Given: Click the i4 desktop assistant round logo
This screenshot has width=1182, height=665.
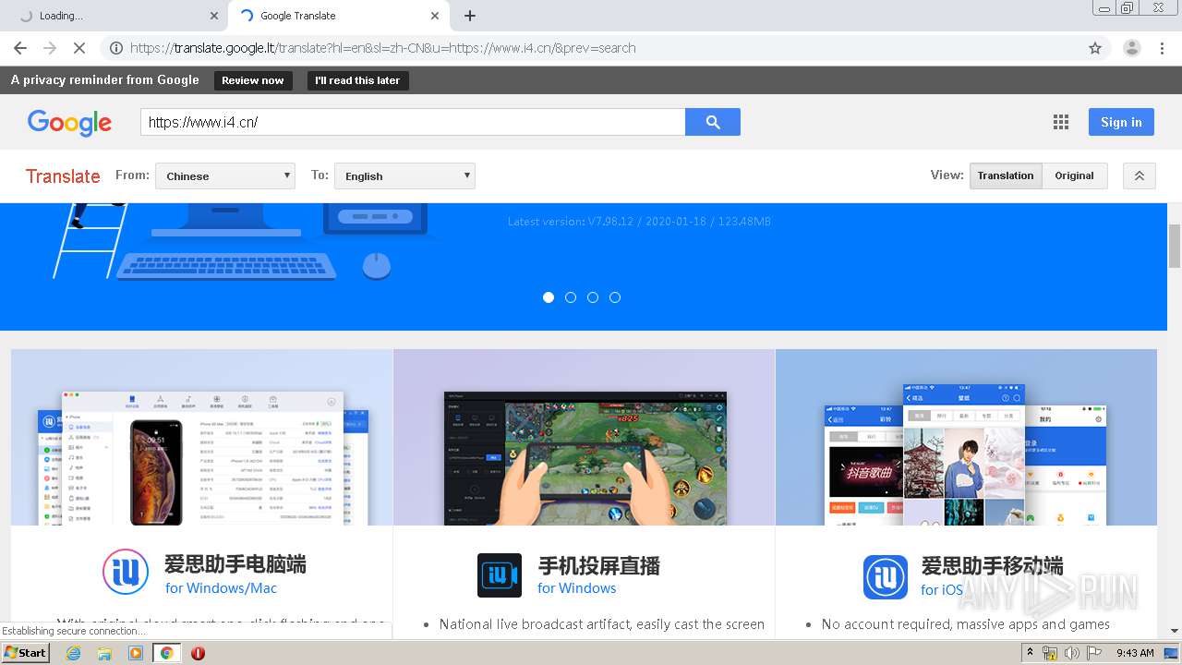Looking at the screenshot, I should click(126, 574).
